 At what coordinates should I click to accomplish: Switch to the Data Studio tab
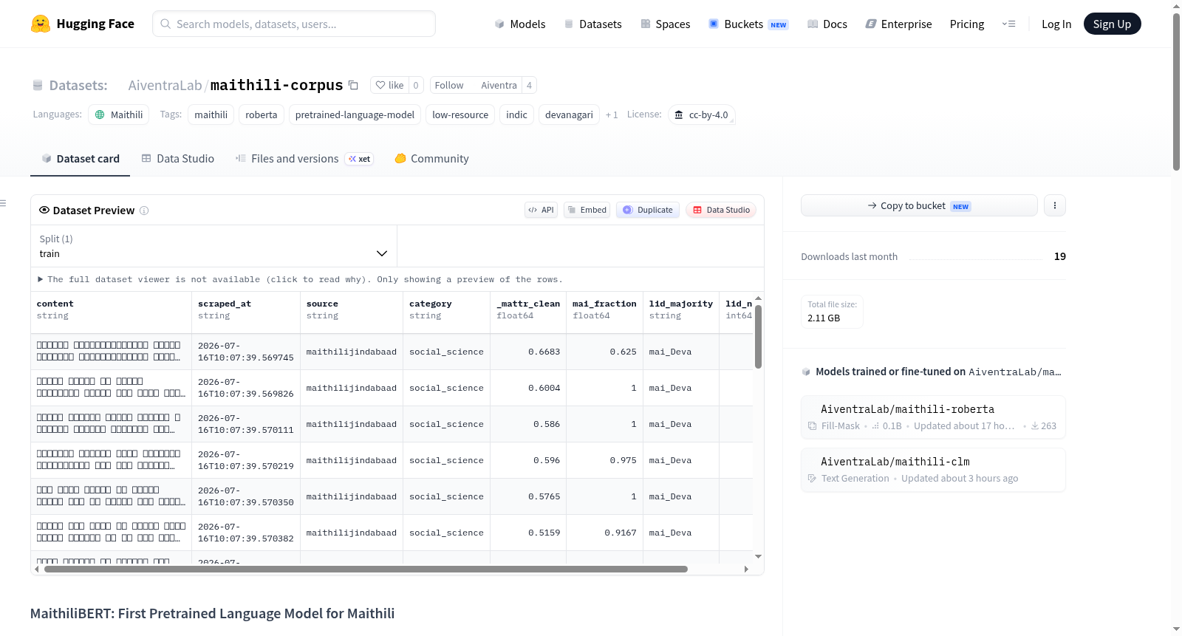pos(178,158)
